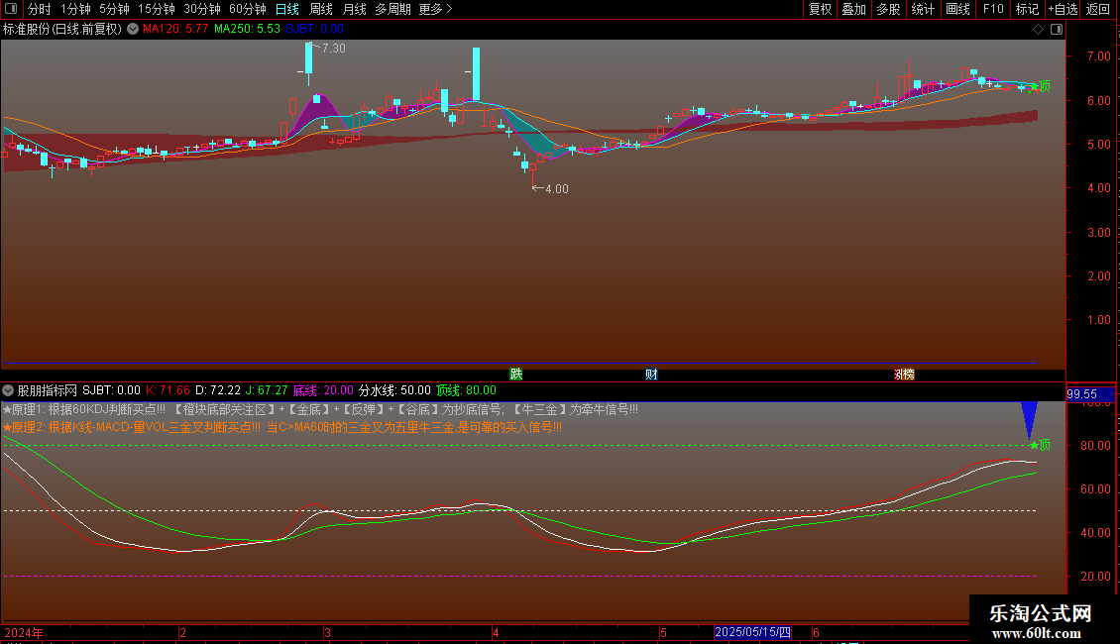This screenshot has width=1120, height=644.
Task: Click the 复权 button
Action: point(820,9)
